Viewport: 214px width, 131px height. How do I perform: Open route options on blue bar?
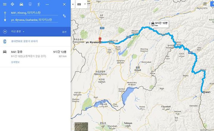click(64, 32)
